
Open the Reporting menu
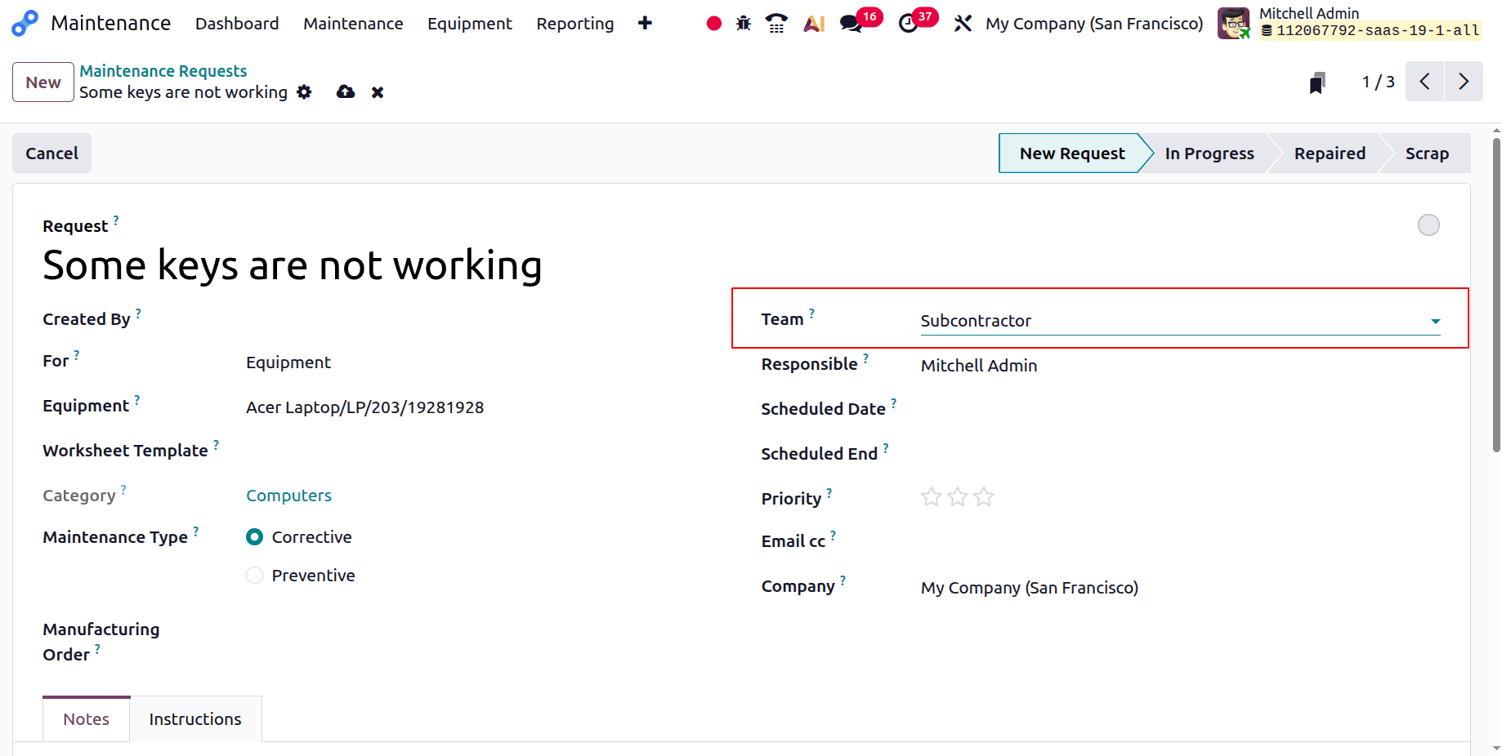pos(575,24)
